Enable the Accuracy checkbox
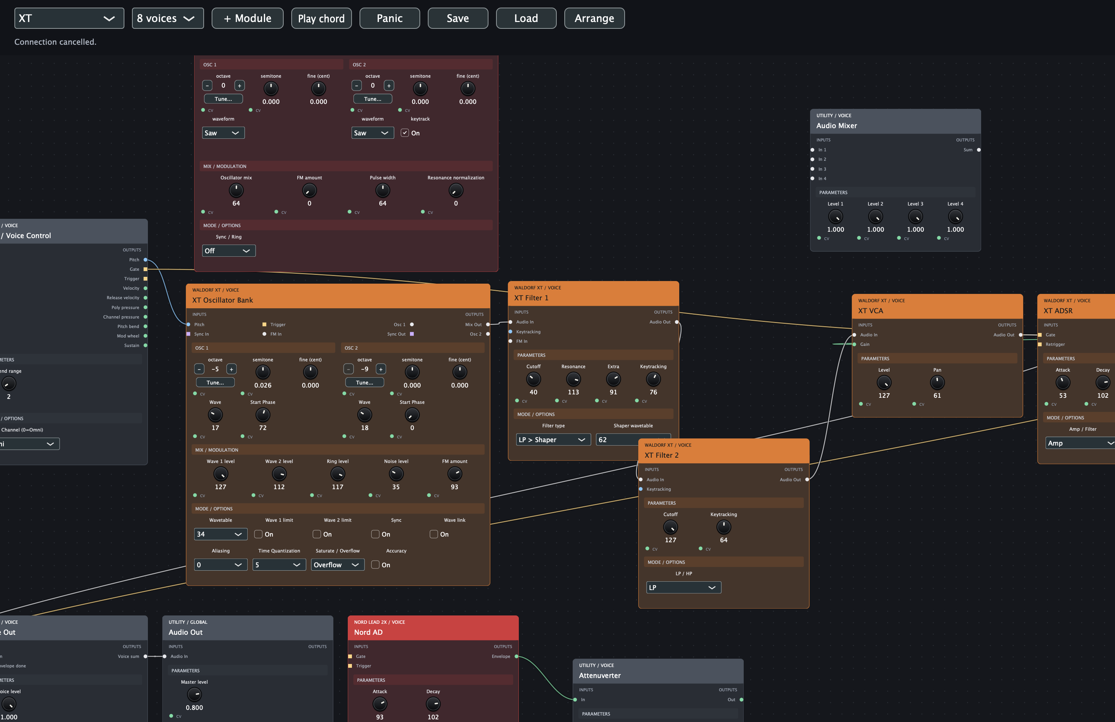The width and height of the screenshot is (1115, 722). [x=375, y=565]
